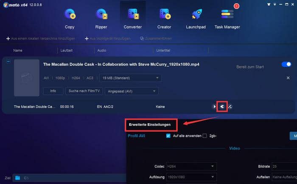This screenshot has height=184, width=297.
Task: Click the Name column header
Action: (x=18, y=51)
